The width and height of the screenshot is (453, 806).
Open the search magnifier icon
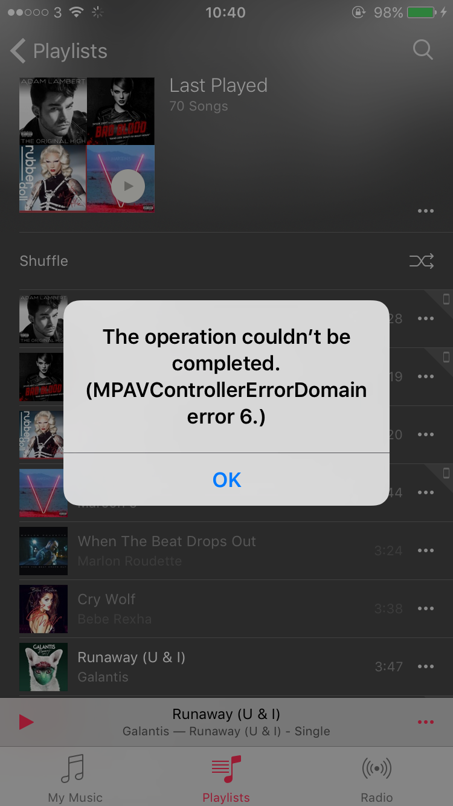(423, 50)
